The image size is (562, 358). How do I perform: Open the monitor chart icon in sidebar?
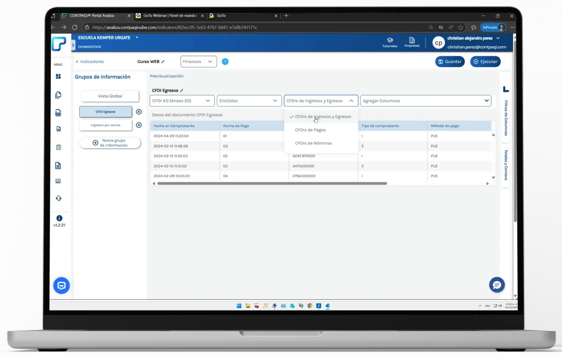58,181
